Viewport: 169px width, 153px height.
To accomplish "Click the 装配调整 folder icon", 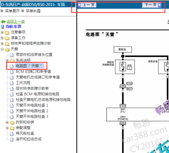I will tap(12, 128).
